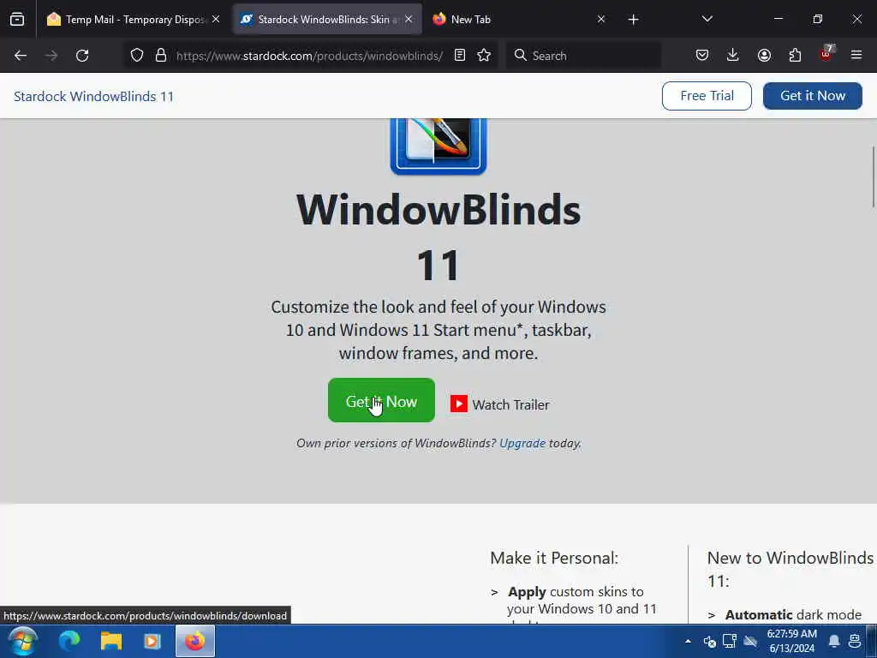Show hidden system tray icons
The image size is (877, 658).
click(688, 641)
